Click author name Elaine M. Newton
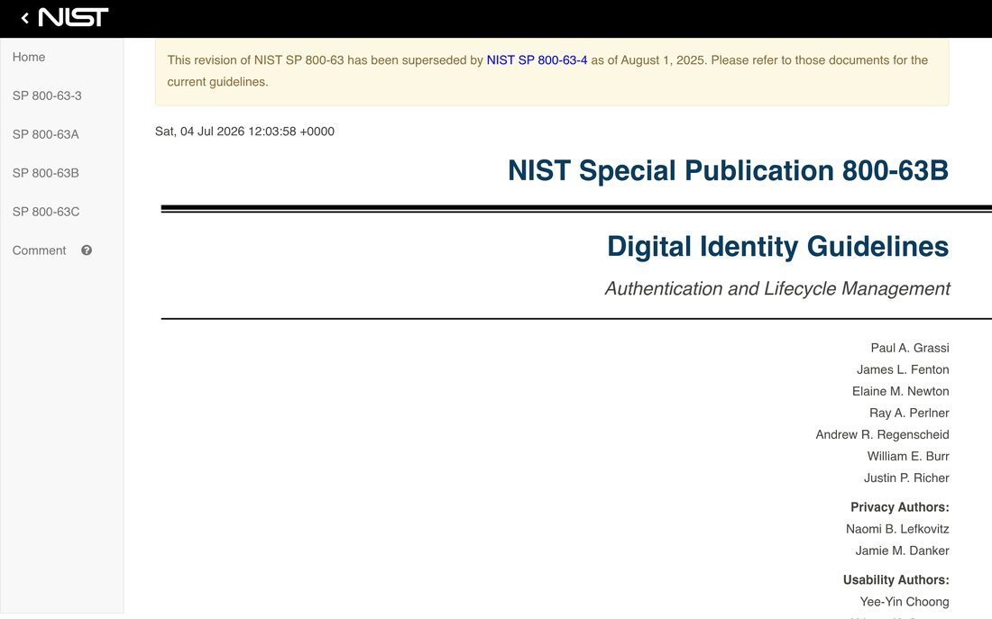Screen dimensions: 992x619 [x=900, y=391]
